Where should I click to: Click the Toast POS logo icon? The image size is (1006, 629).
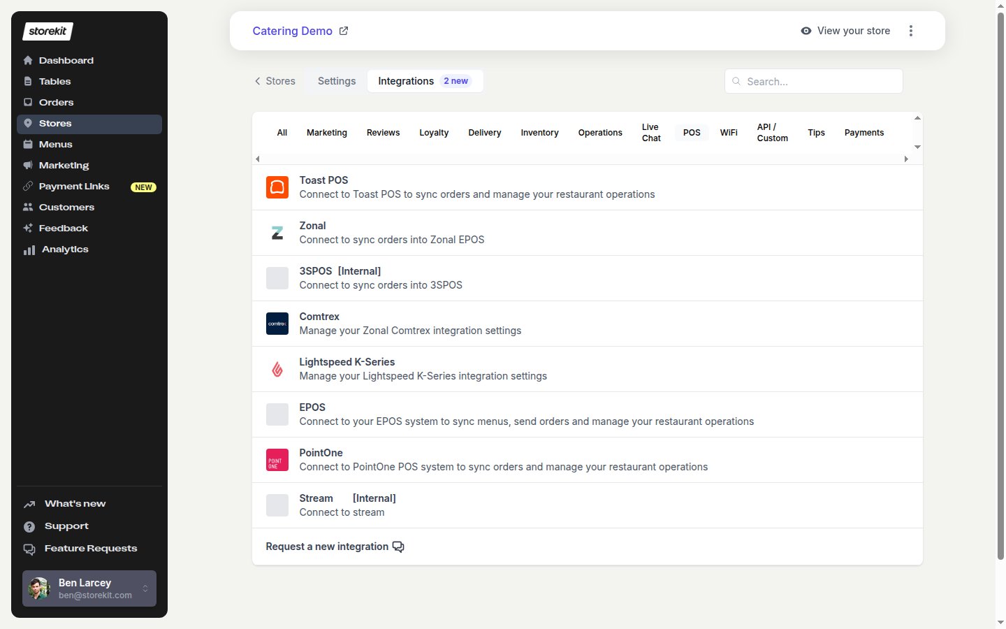pyautogui.click(x=277, y=187)
